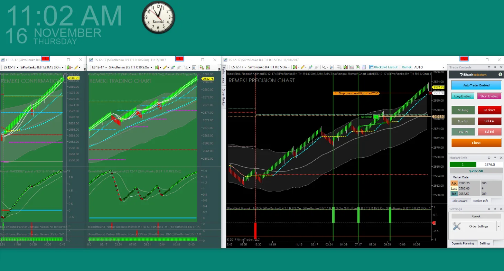
Task: Click the orange Close position button
Action: pyautogui.click(x=476, y=143)
